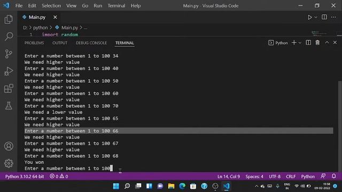Viewport: 342px width, 192px height.
Task: Kill terminal with trash icon
Action: pos(317,43)
